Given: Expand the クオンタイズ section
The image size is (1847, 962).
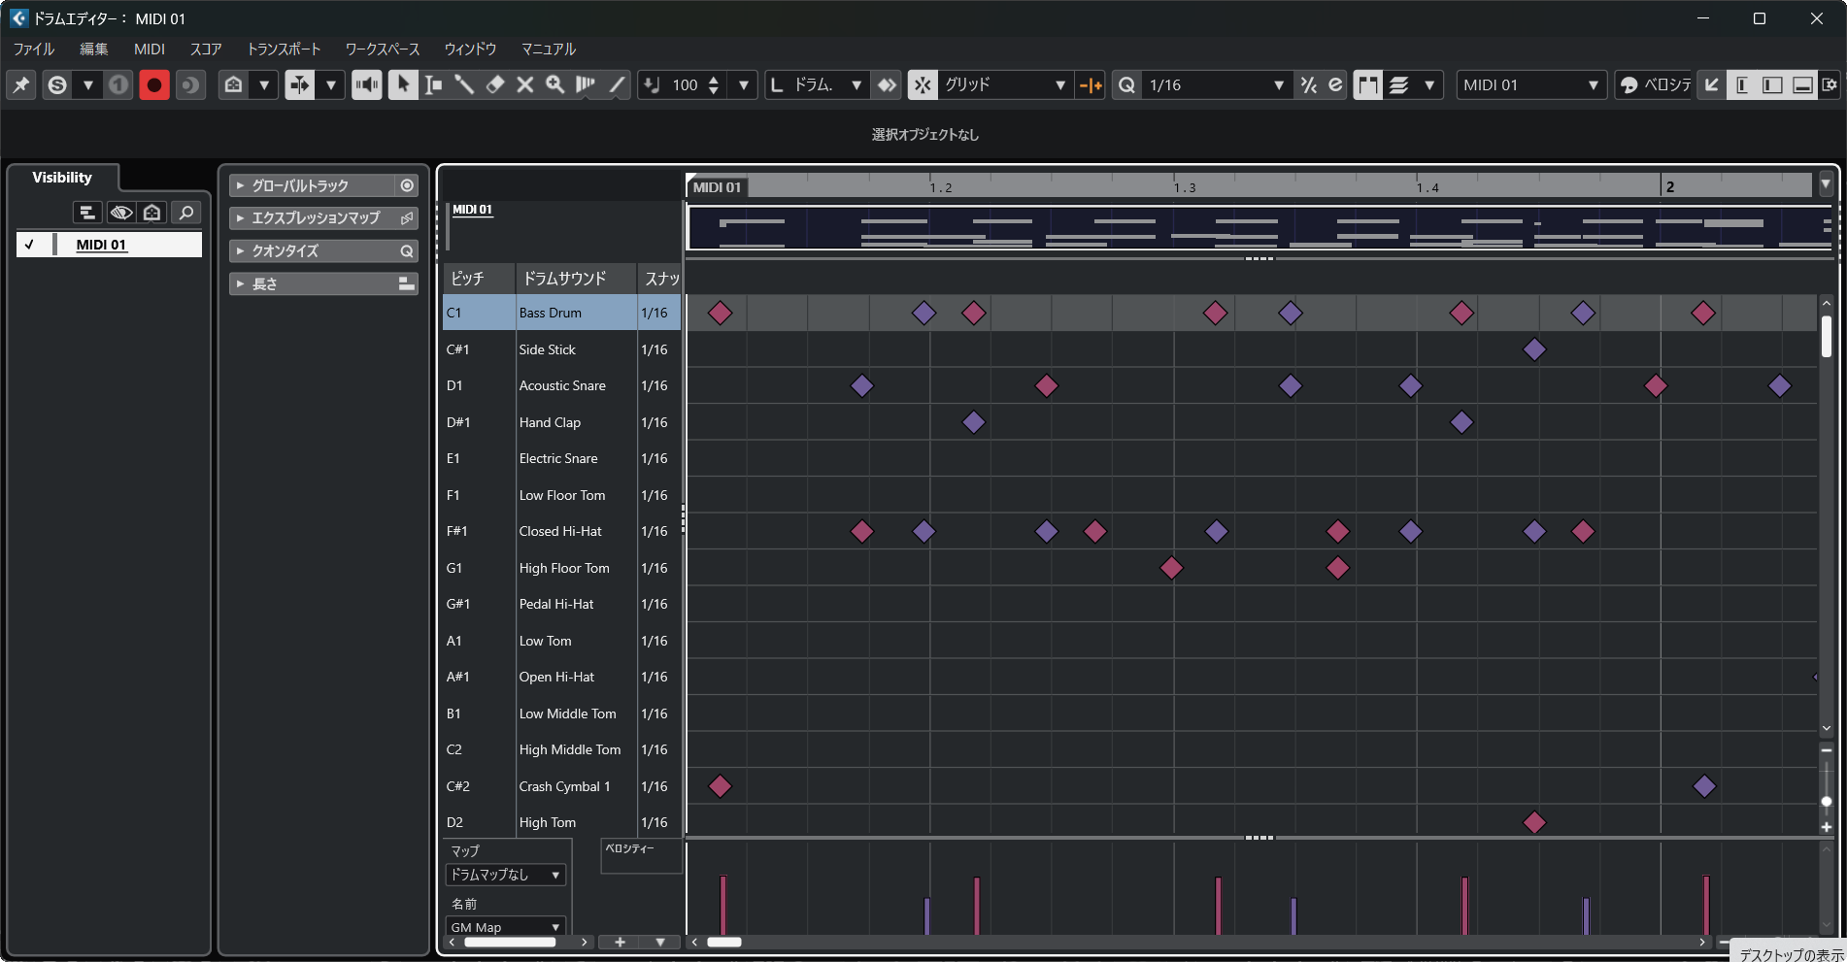Looking at the screenshot, I should pos(241,251).
